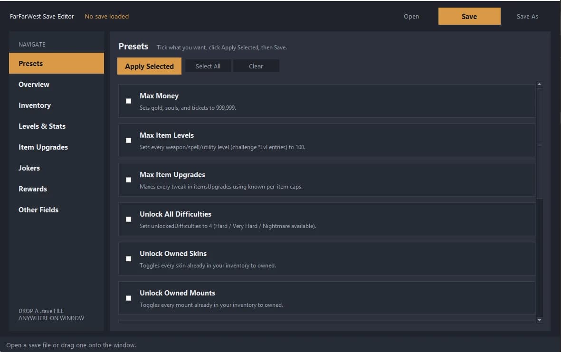Click the Clear button
Viewport: 561px width, 352px height.
tap(256, 66)
